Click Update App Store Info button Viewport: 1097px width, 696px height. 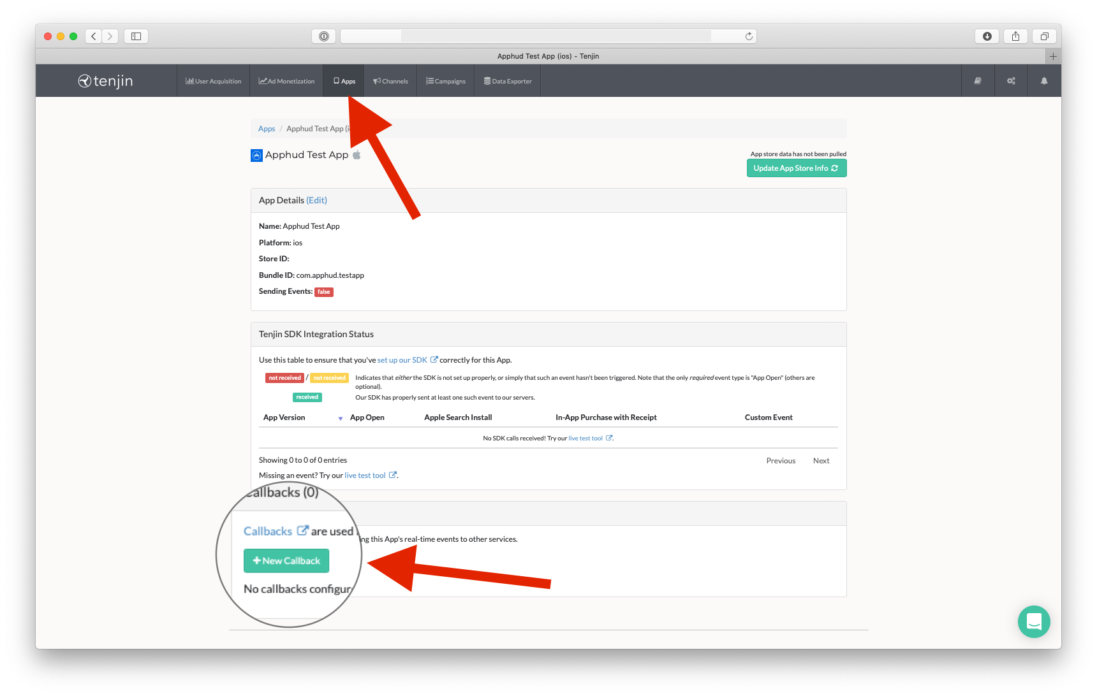(x=797, y=168)
